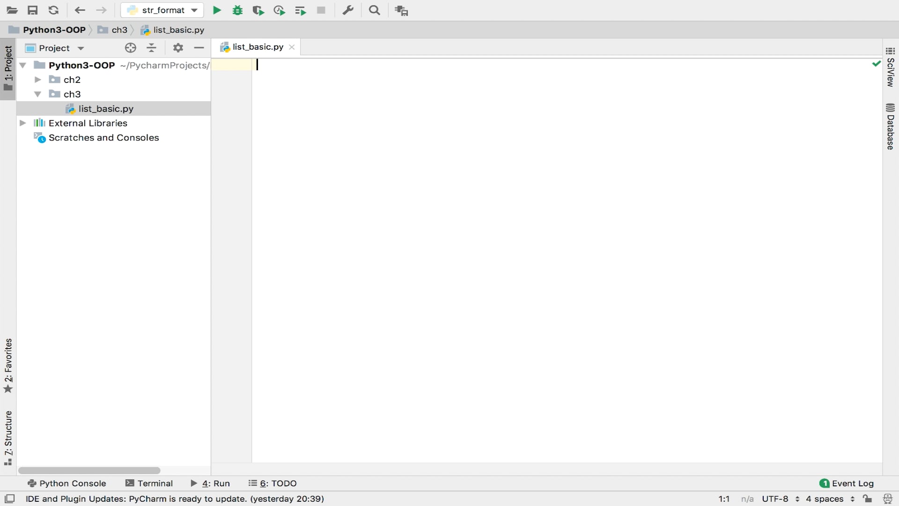
Task: Click the Synchronize refresh icon
Action: [x=53, y=10]
